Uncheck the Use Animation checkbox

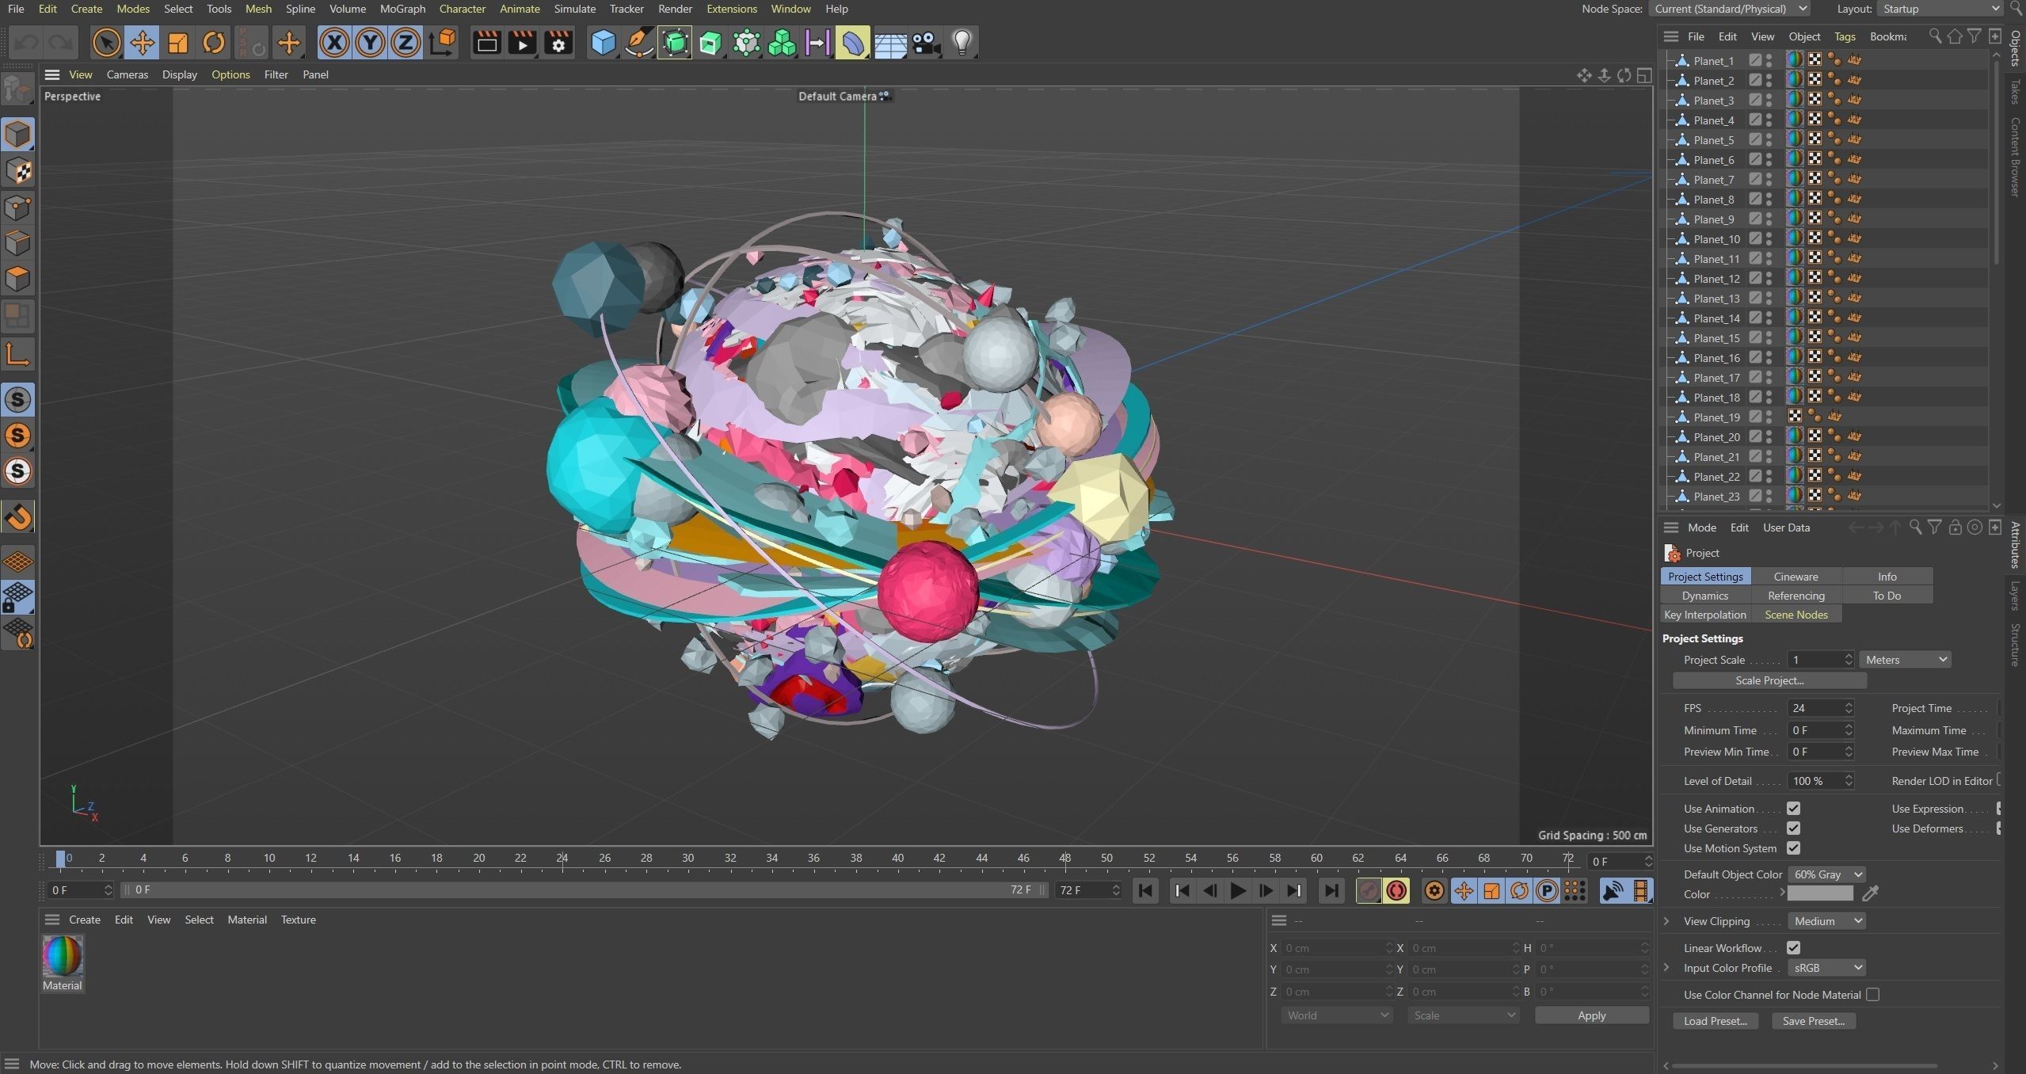[1793, 809]
